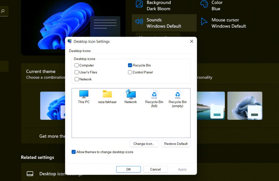Click the Desktop icon settings monitor icon

pyautogui.click(x=30, y=174)
